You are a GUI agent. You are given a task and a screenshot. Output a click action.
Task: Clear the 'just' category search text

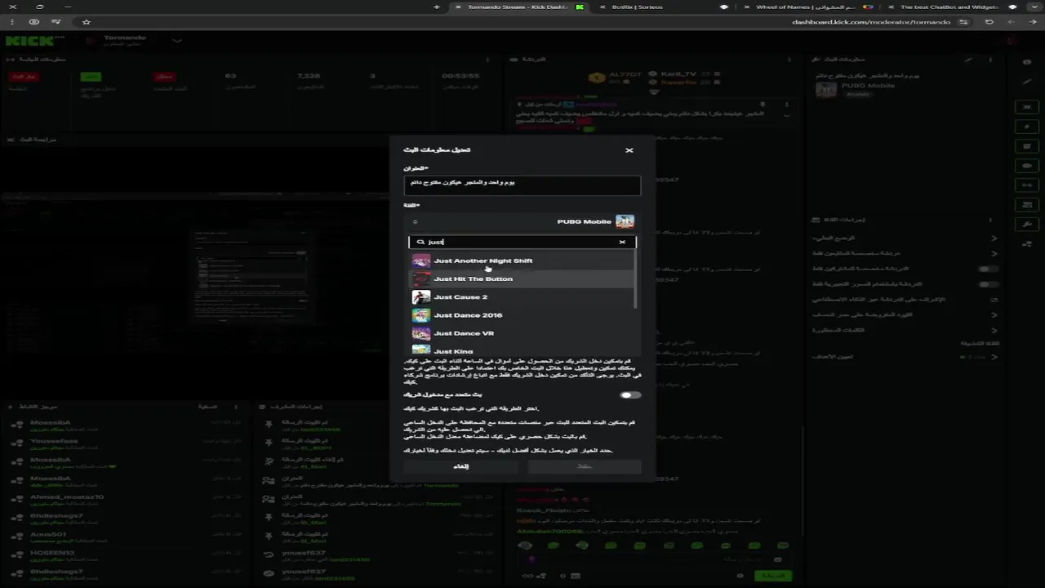tap(622, 242)
